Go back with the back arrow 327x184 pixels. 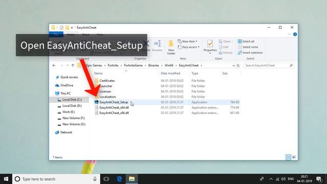coord(54,65)
